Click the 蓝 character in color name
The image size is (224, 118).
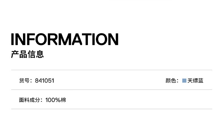click(201, 81)
